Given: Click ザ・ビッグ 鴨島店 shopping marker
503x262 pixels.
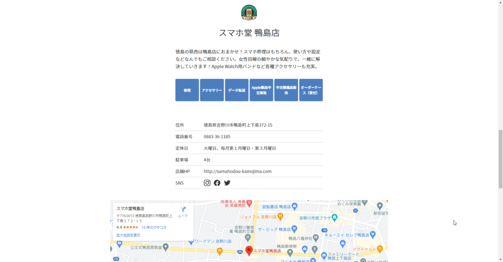Looking at the screenshot, I should click(x=294, y=229).
